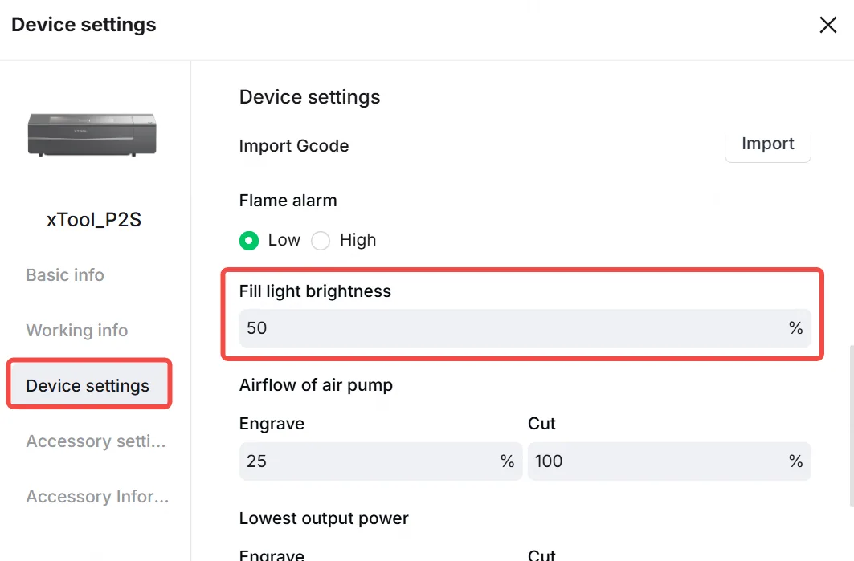Click the Fill light brightness field
Viewport: 854px width, 561px height.
coord(525,328)
